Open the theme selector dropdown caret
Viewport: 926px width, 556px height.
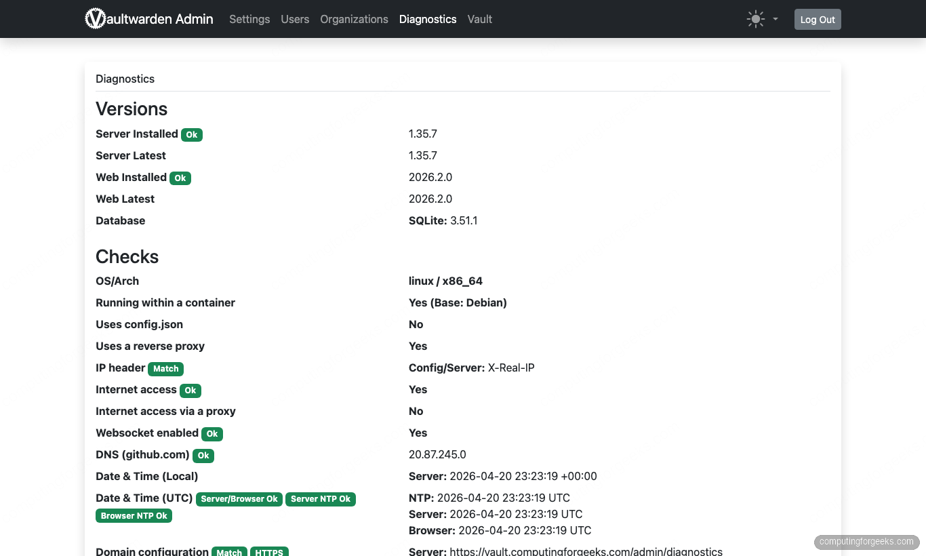click(x=774, y=19)
